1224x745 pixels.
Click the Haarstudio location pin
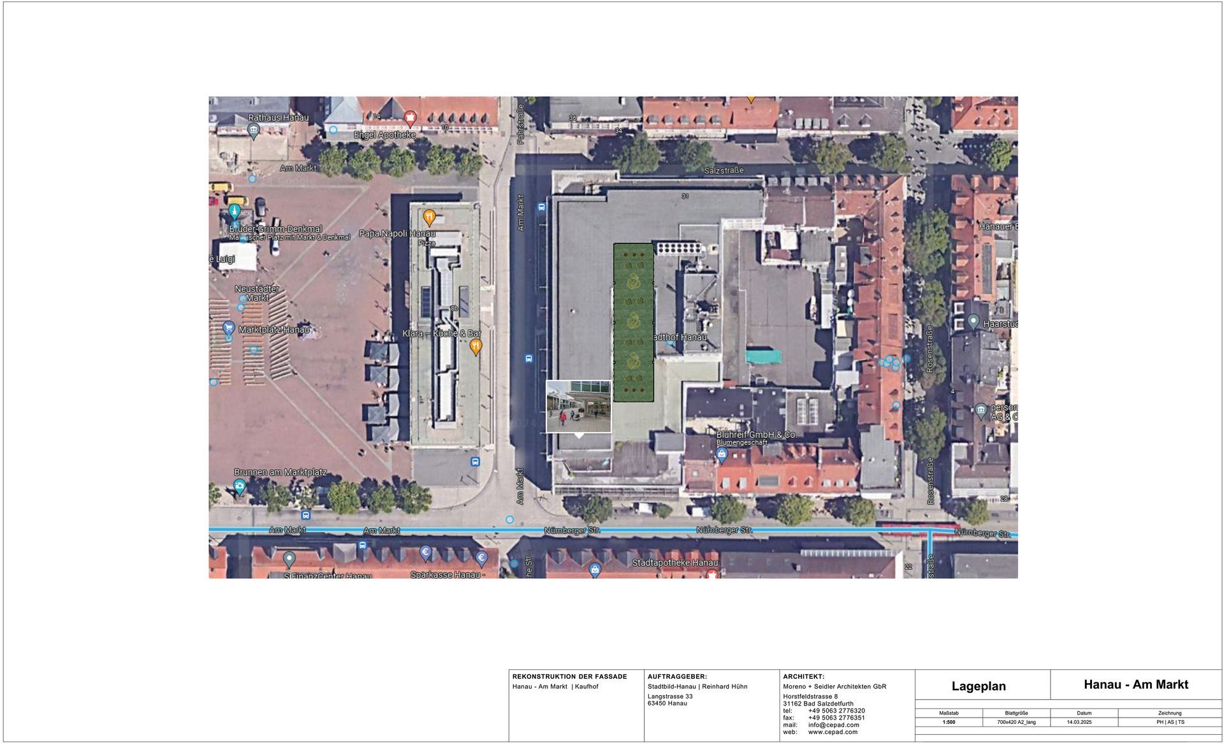click(x=973, y=322)
